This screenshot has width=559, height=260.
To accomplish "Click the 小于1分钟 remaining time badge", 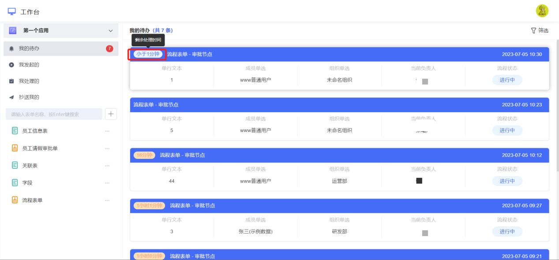I will (148, 54).
